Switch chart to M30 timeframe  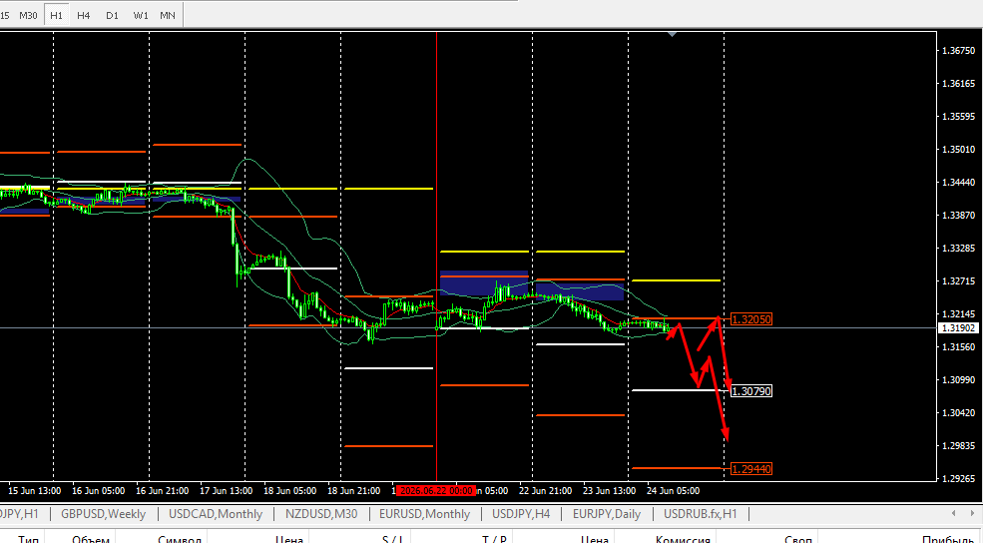[x=28, y=15]
